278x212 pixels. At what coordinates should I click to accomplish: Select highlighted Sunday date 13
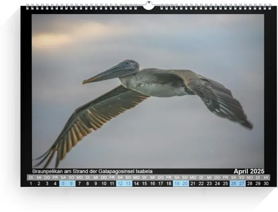[128, 183]
